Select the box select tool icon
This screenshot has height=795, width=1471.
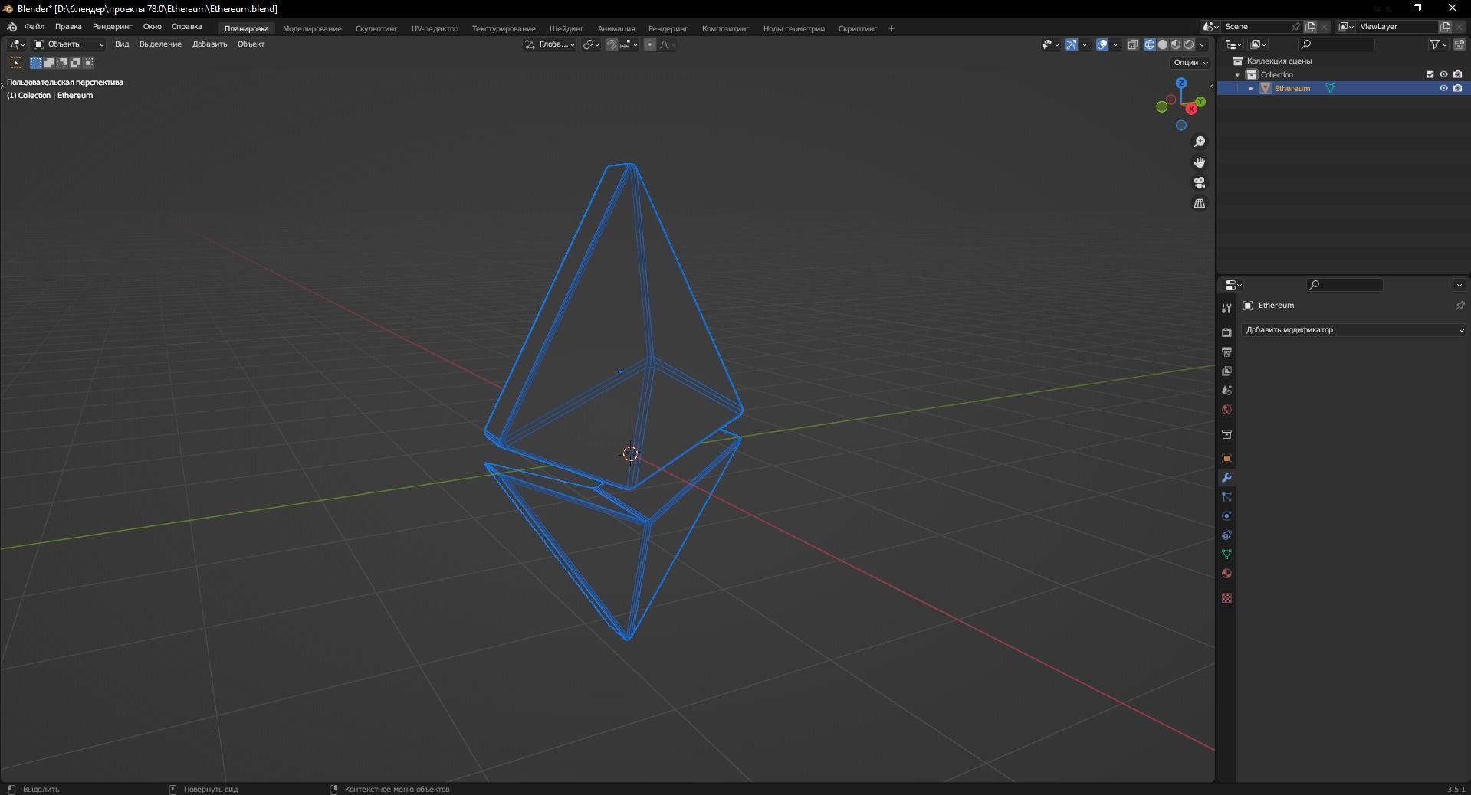coord(16,63)
